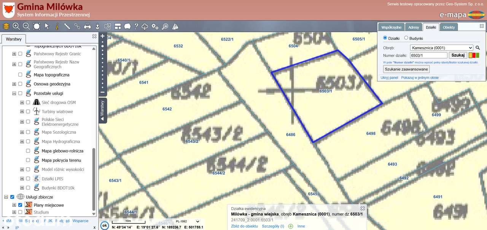Image resolution: width=487 pixels, height=230 pixels.
Task: Select the zoom in magnifier tool
Action: click(x=16, y=26)
